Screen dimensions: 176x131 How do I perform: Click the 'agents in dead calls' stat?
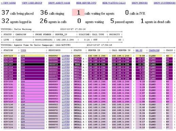pos(156,21)
